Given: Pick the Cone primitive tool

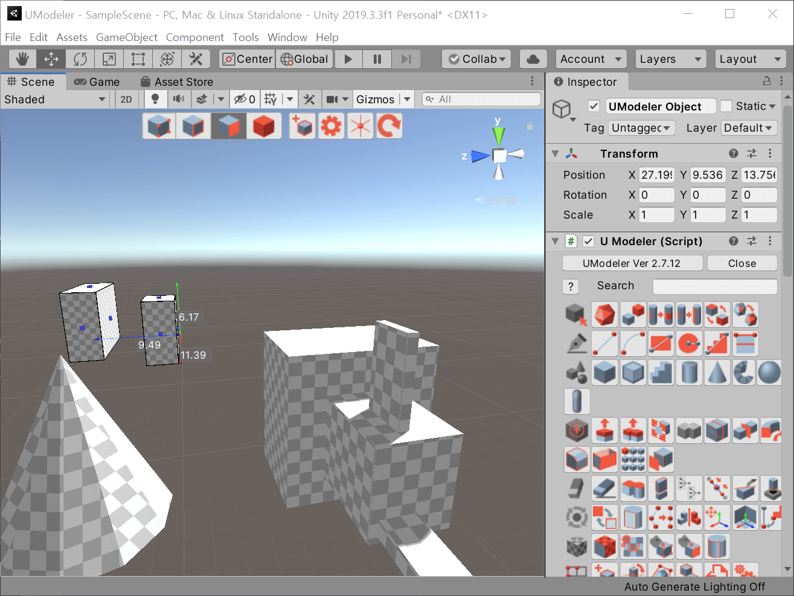Looking at the screenshot, I should 717,372.
